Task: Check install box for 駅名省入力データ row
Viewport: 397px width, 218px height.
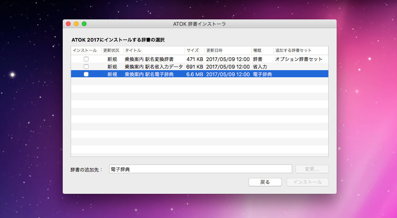Action: tap(86, 67)
